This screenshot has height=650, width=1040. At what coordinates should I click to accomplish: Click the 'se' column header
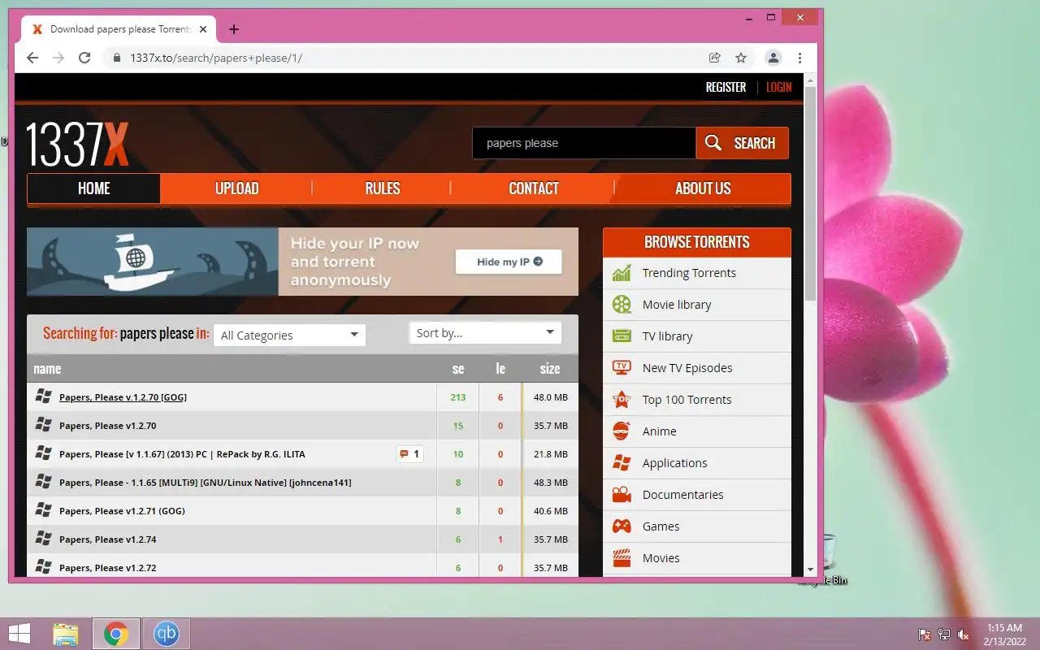tap(458, 369)
